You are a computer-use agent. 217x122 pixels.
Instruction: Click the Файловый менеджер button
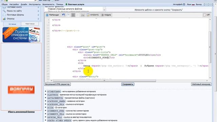pyautogui.click(x=201, y=84)
